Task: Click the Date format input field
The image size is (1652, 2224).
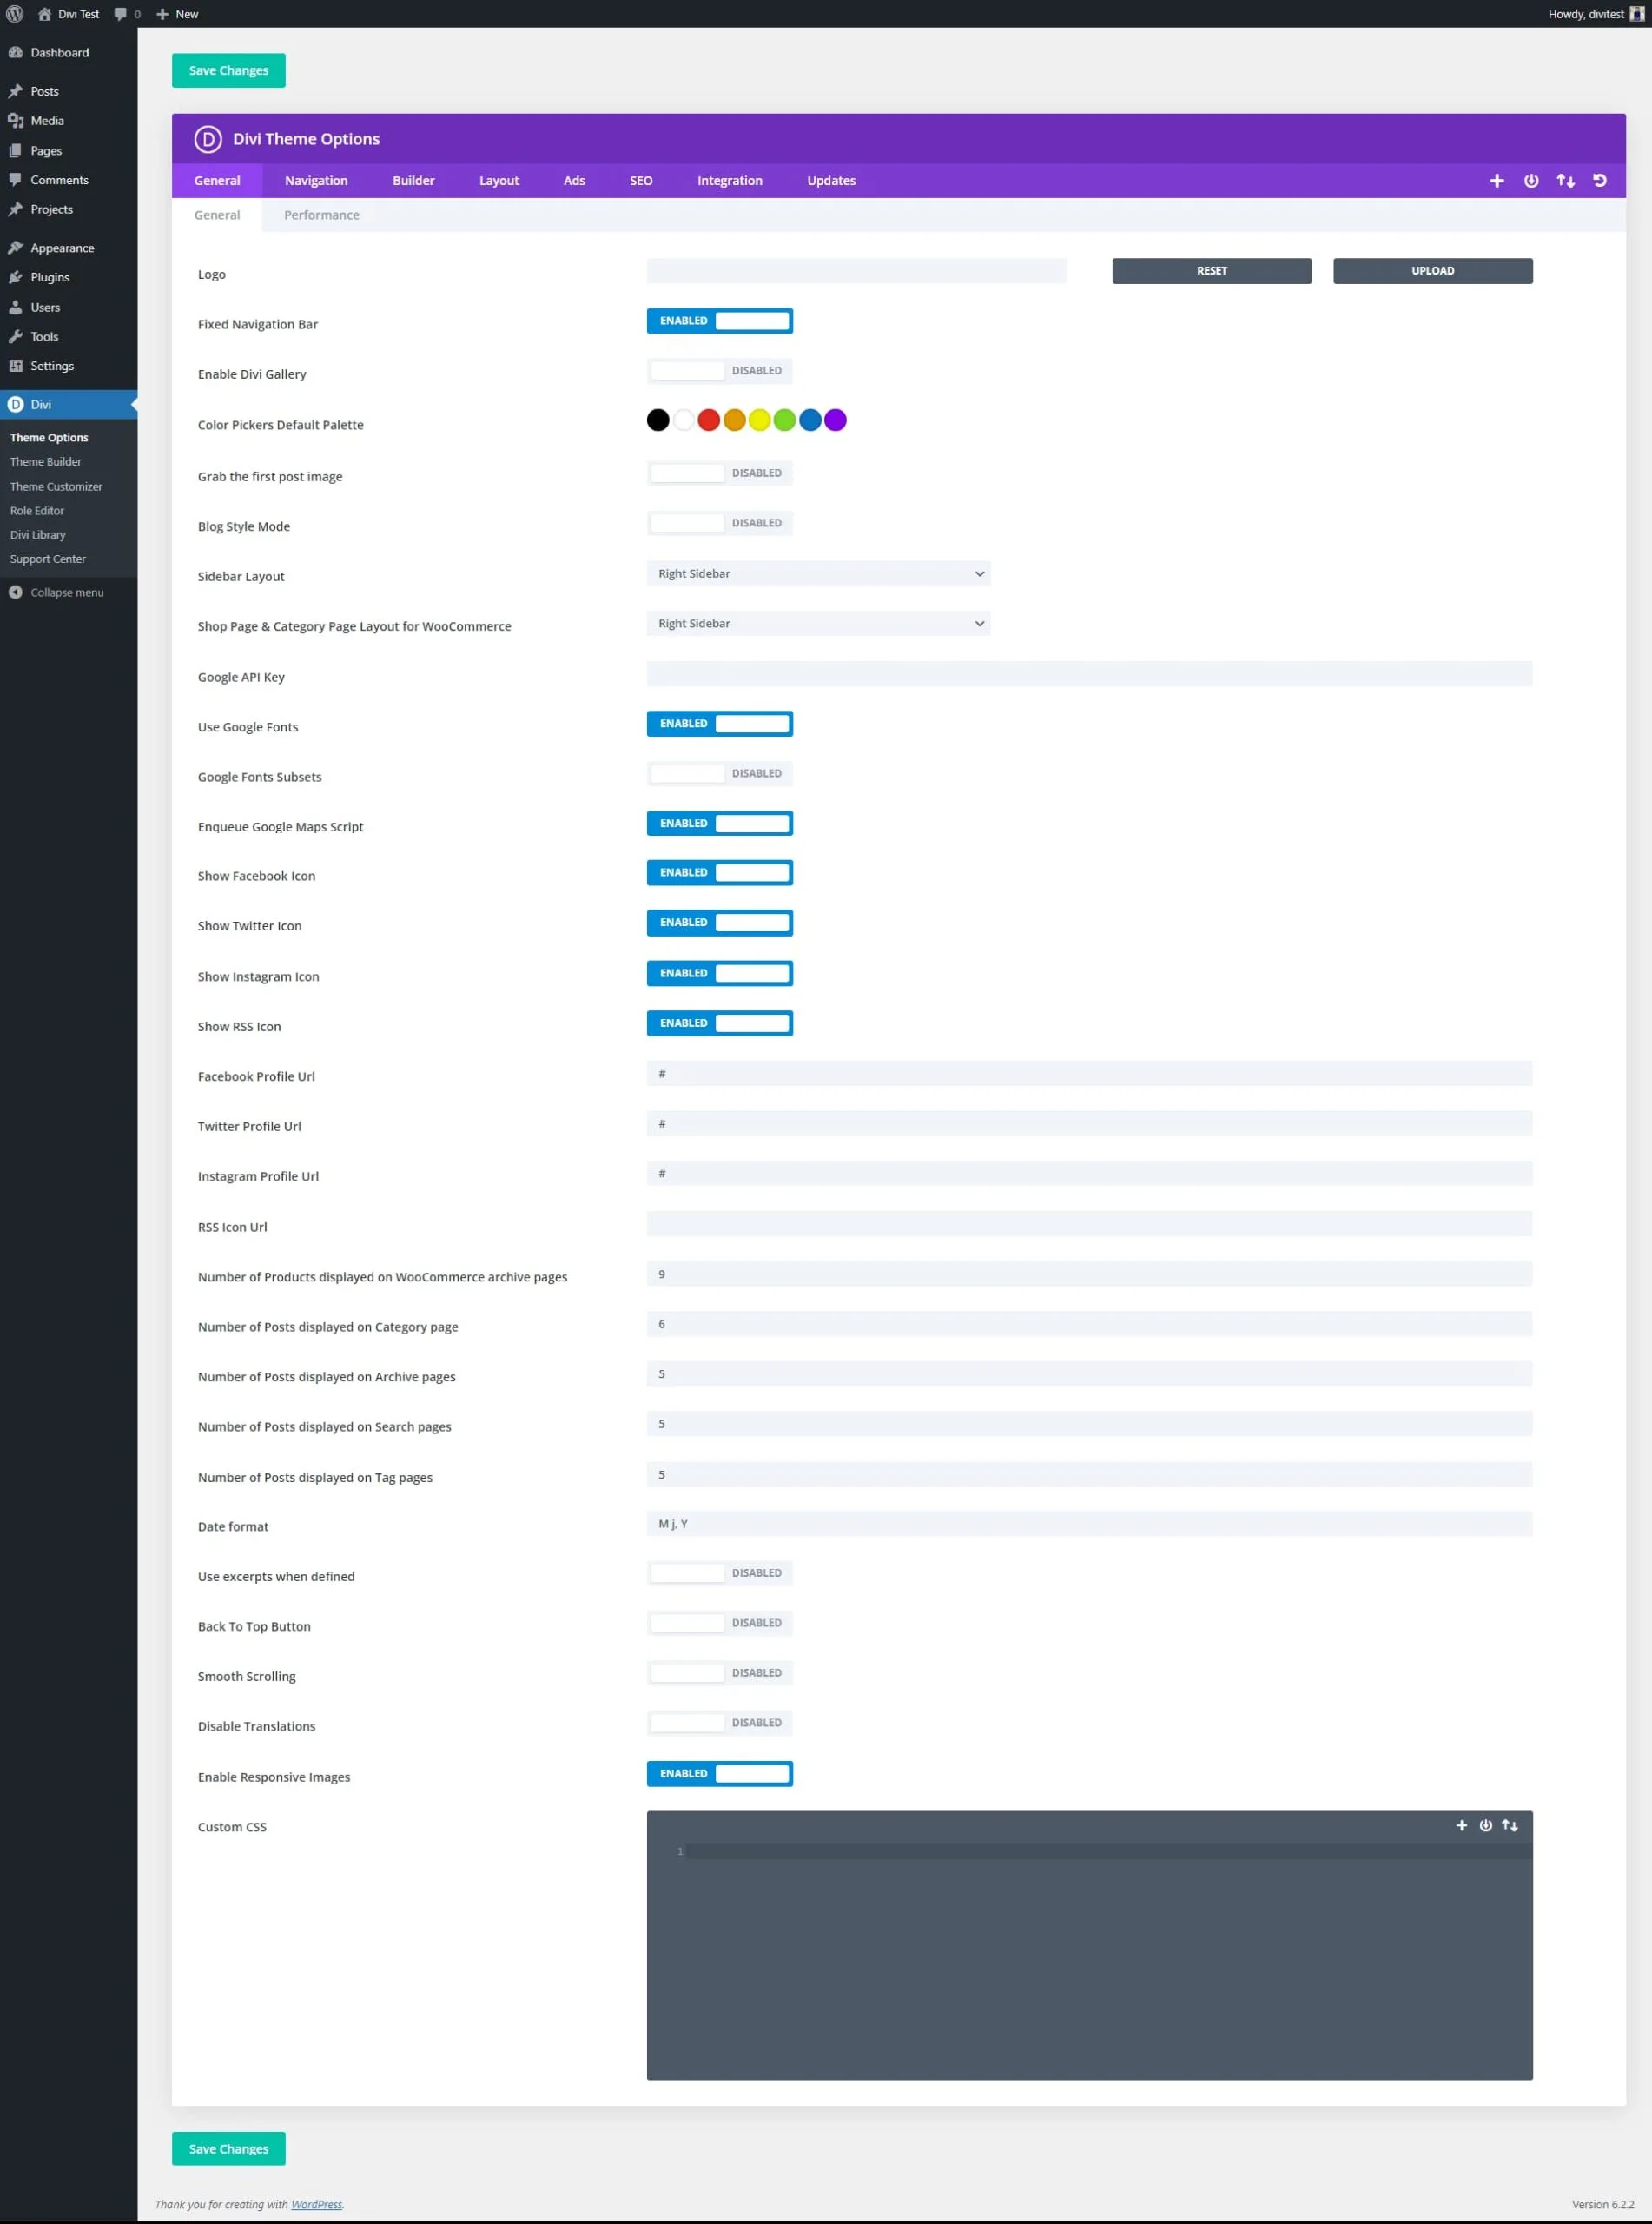Action: tap(1090, 1524)
